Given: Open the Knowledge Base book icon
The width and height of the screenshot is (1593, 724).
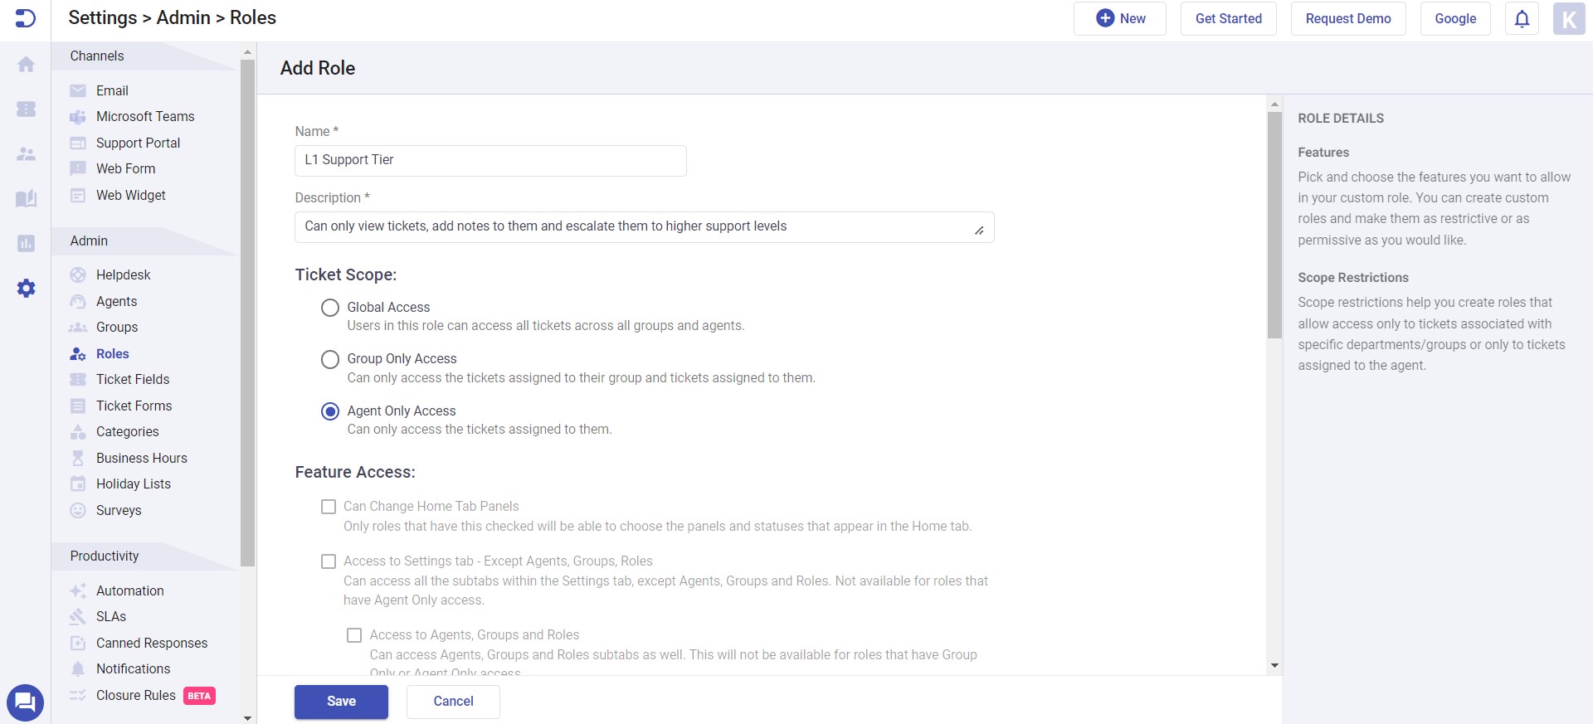Looking at the screenshot, I should [26, 198].
